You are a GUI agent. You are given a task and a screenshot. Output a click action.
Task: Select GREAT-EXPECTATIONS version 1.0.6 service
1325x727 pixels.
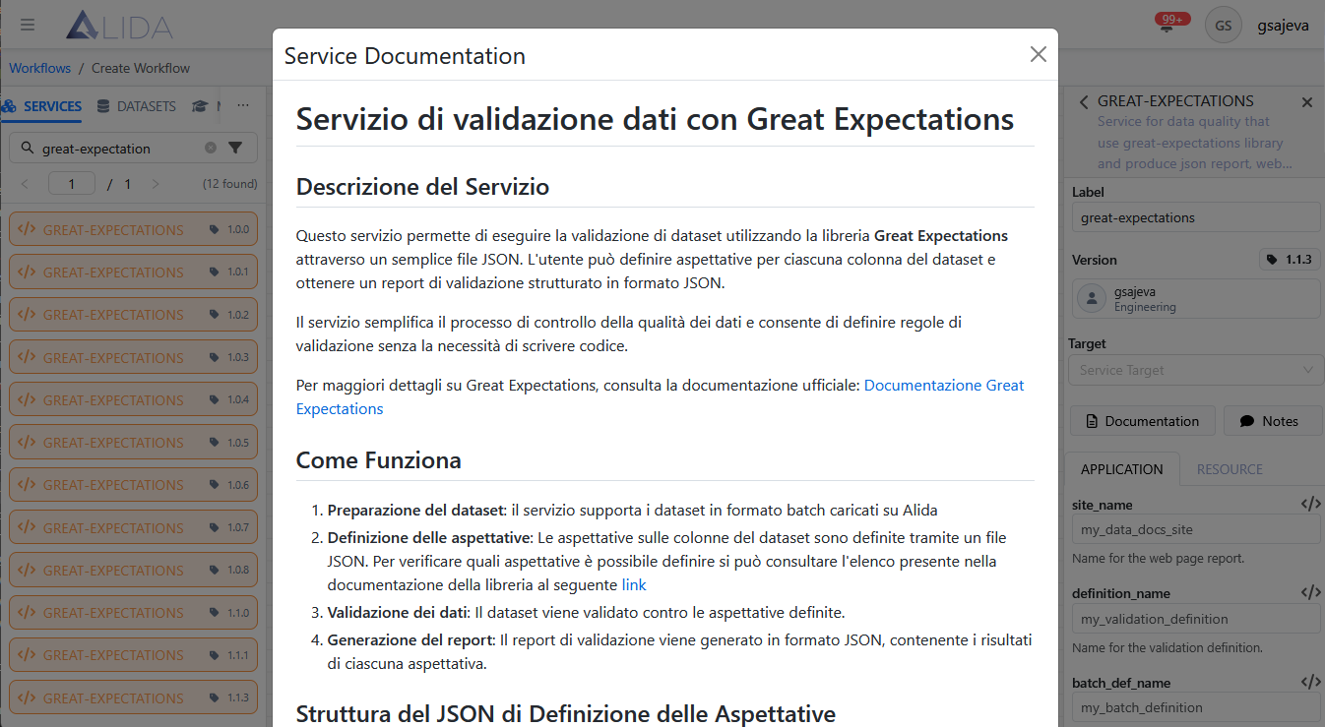133,485
